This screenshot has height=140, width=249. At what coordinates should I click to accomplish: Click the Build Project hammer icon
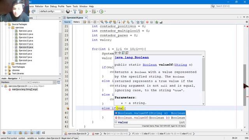75,11
